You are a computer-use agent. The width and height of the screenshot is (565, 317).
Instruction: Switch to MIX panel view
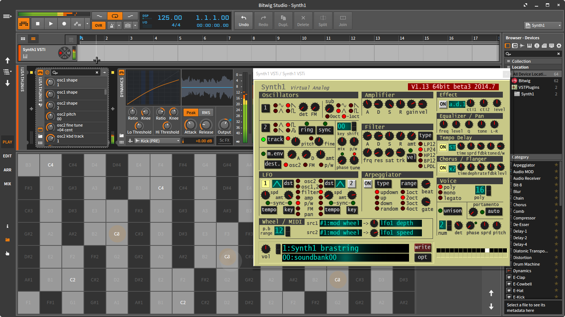[7, 184]
